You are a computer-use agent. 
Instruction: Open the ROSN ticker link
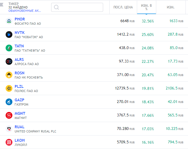tap(20, 73)
